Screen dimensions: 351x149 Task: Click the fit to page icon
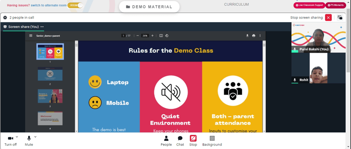pyautogui.click(x=161, y=36)
